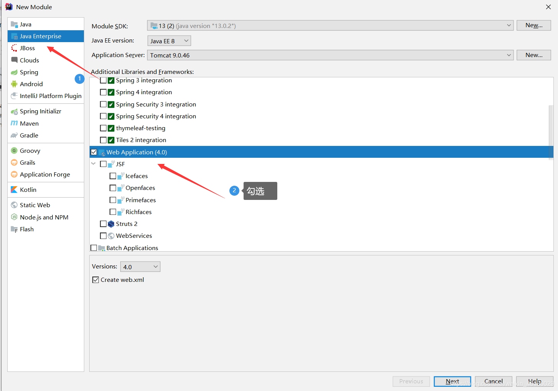558x391 pixels.
Task: Toggle the Tiles 2 integration checkbox
Action: pos(103,140)
